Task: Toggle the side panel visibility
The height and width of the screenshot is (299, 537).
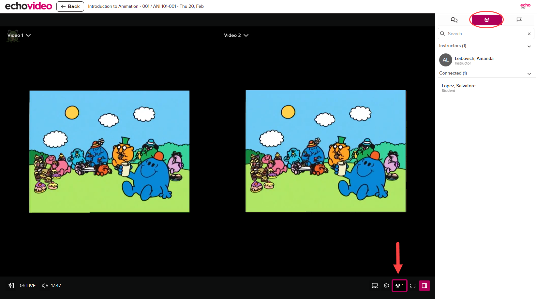Action: pyautogui.click(x=425, y=286)
